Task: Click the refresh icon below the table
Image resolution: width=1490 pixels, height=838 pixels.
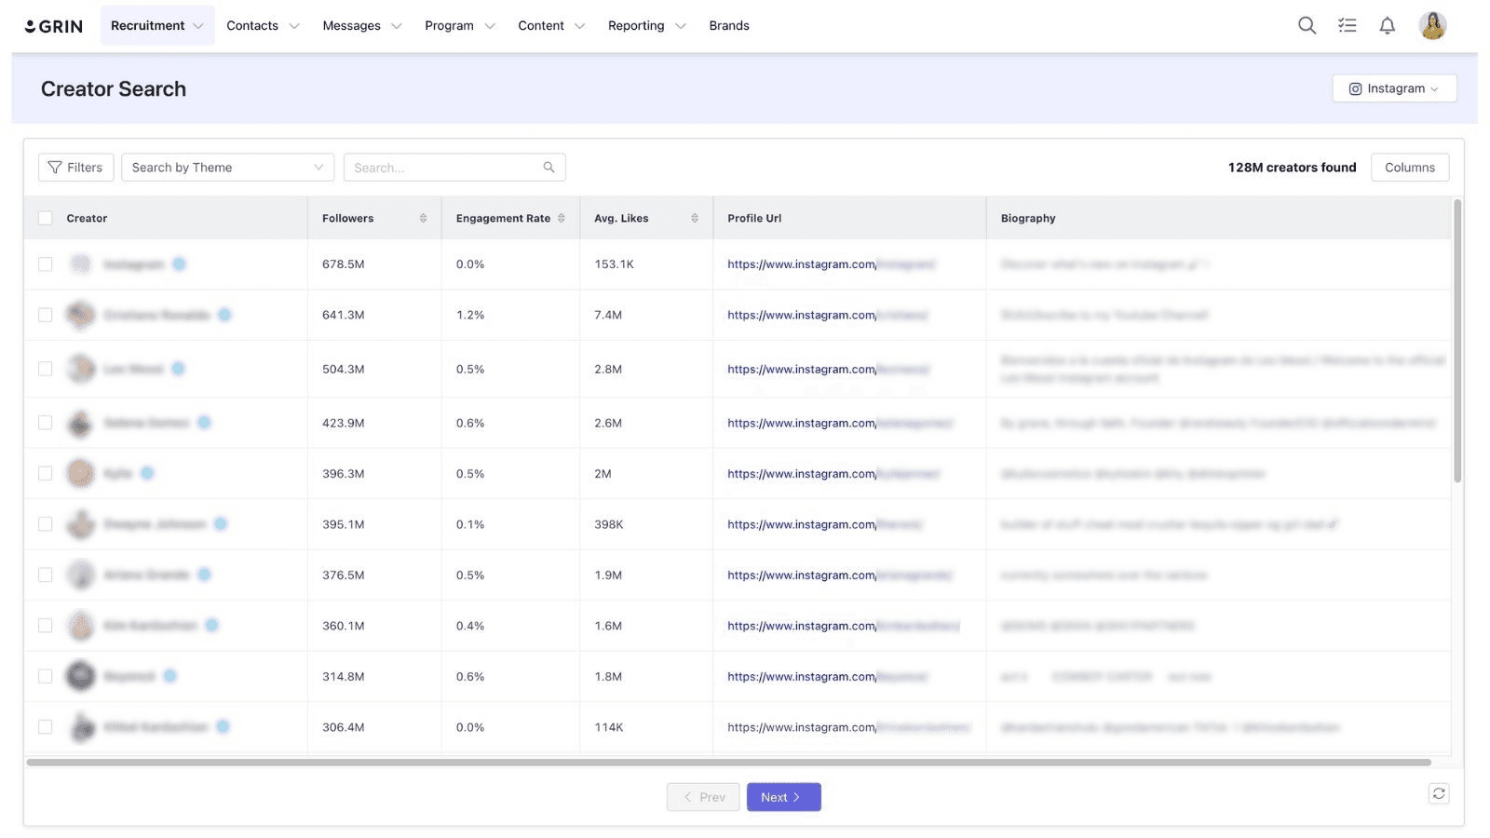Action: coord(1439,793)
